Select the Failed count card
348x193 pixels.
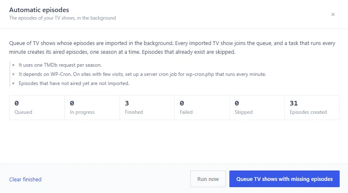coord(202,108)
